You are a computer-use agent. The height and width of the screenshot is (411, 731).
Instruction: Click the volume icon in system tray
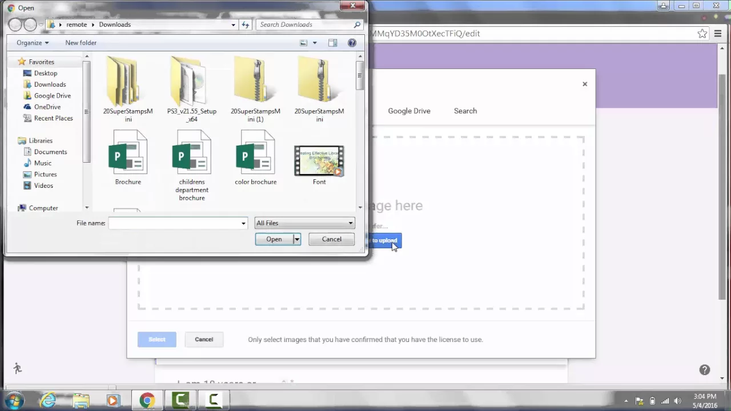coord(678,401)
